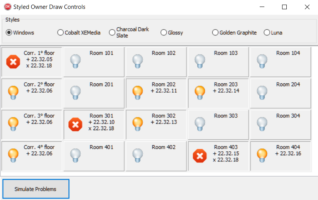Click the Room 402 panel title
Viewport: 318px width, 200px height.
coord(164,147)
